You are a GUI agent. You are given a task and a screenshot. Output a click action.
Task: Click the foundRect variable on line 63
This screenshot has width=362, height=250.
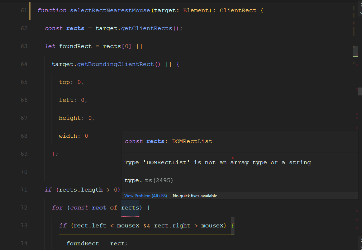point(75,46)
